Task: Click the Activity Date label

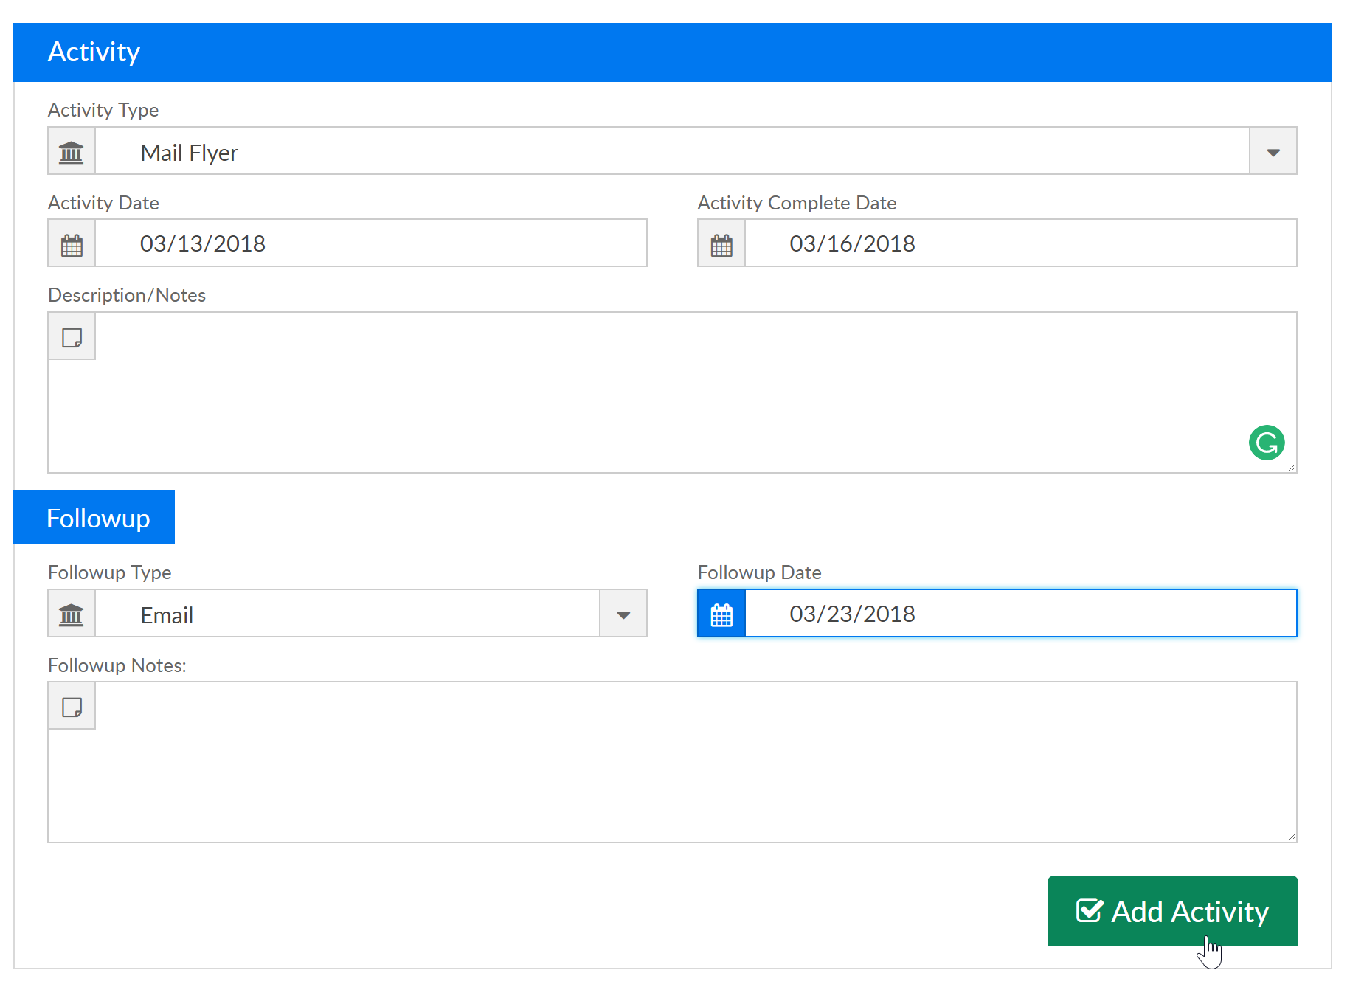Action: click(103, 203)
